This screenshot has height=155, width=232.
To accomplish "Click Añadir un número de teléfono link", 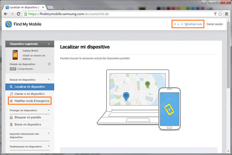I will click(34, 57).
